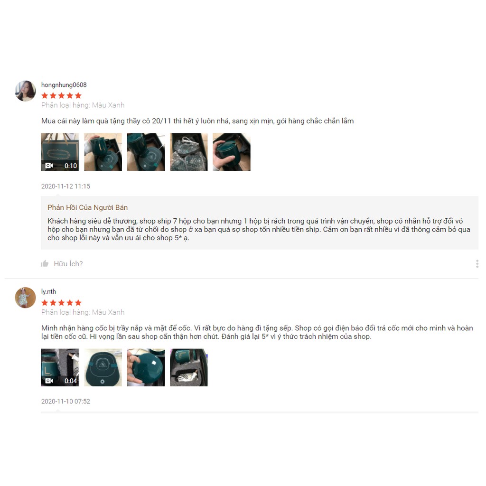Play ly.nth's 0:04 review video
Image resolution: width=486 pixels, height=486 pixels.
(x=60, y=367)
